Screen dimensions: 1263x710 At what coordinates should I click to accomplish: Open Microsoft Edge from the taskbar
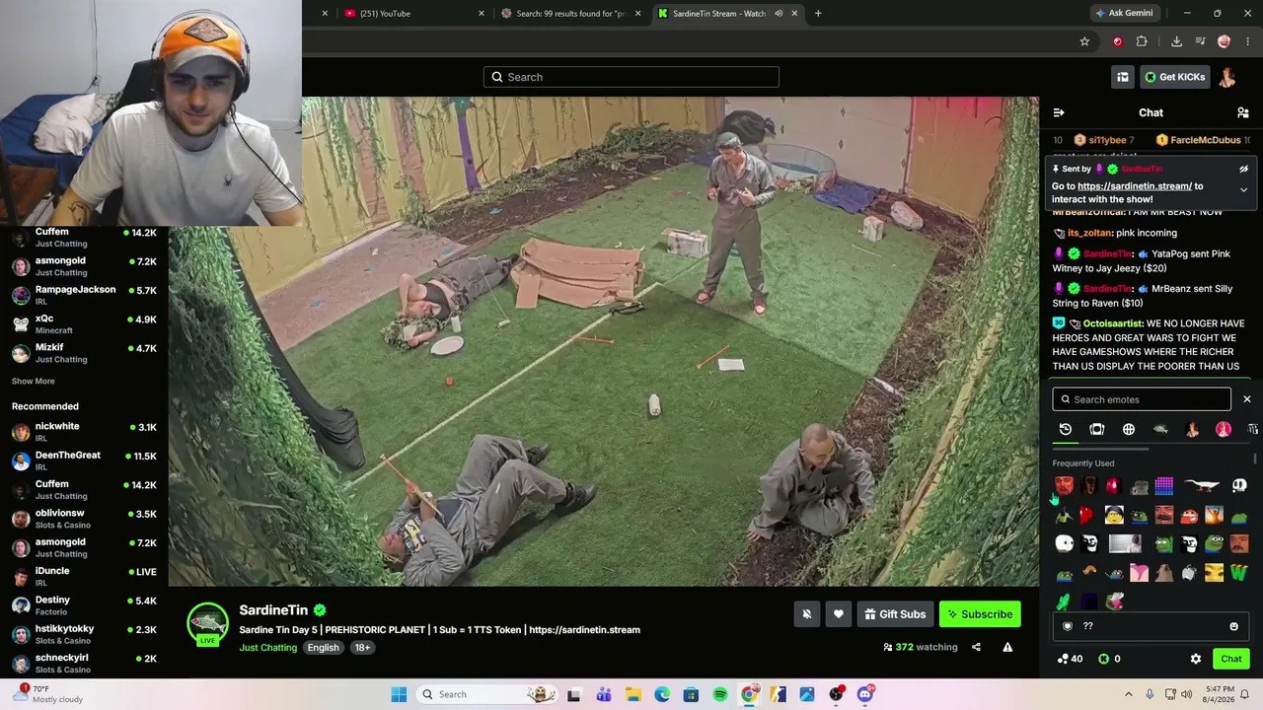[x=662, y=694]
